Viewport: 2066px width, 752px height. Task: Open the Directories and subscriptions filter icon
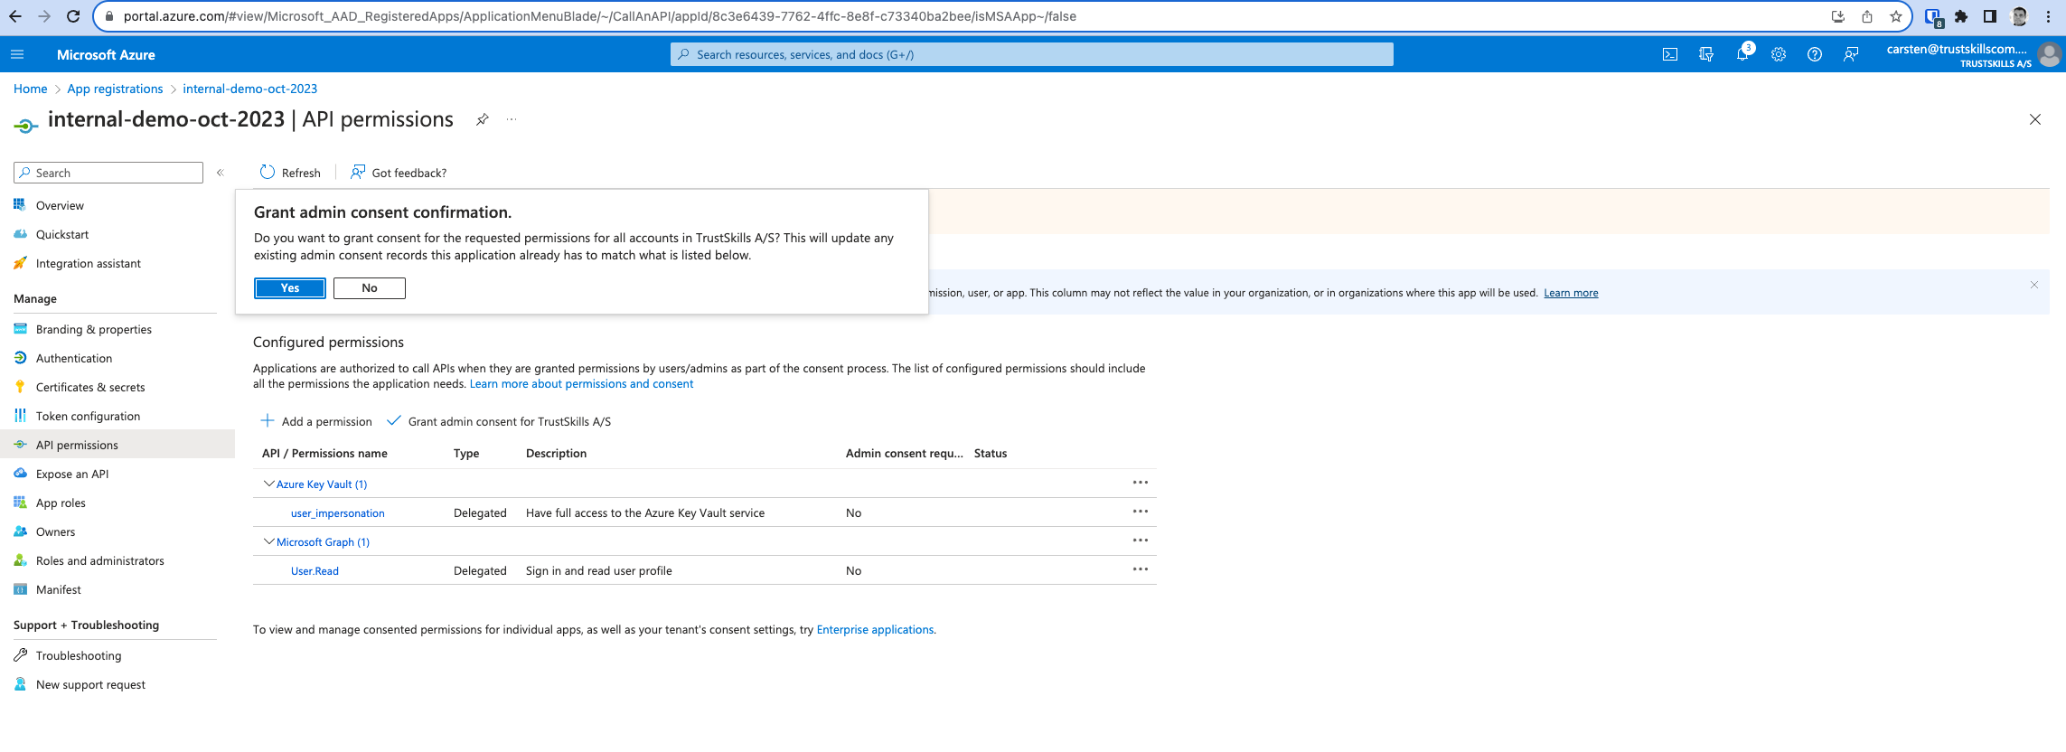[1706, 54]
